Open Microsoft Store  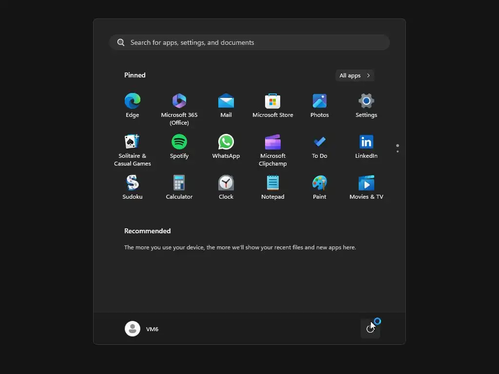point(273,106)
